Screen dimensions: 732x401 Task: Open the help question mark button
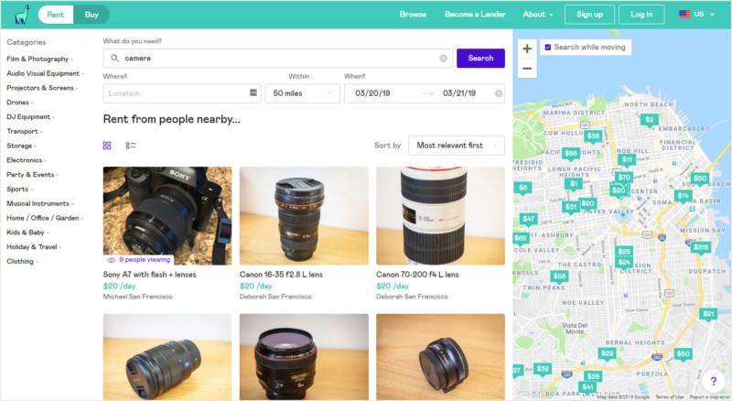[714, 381]
